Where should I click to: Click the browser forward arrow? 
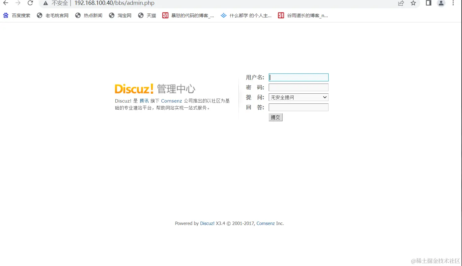click(18, 3)
